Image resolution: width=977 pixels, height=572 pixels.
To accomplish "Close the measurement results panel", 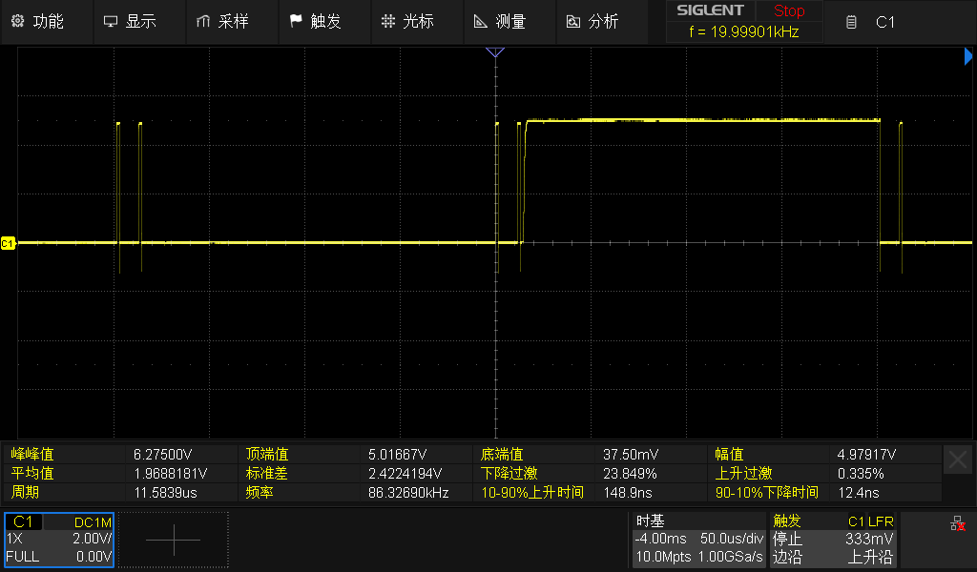I will 958,460.
